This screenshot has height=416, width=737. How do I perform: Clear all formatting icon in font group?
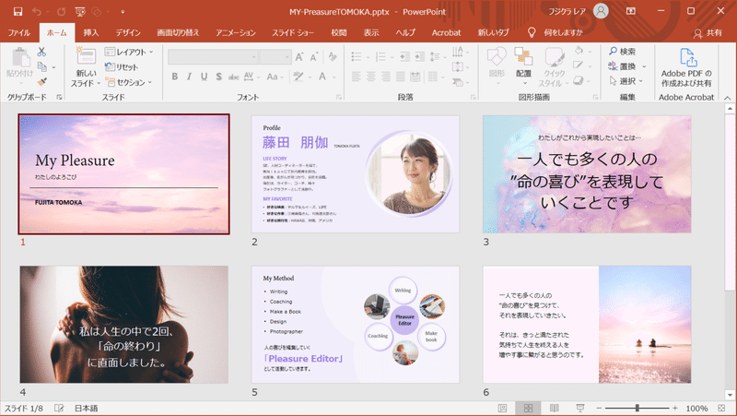click(x=333, y=57)
